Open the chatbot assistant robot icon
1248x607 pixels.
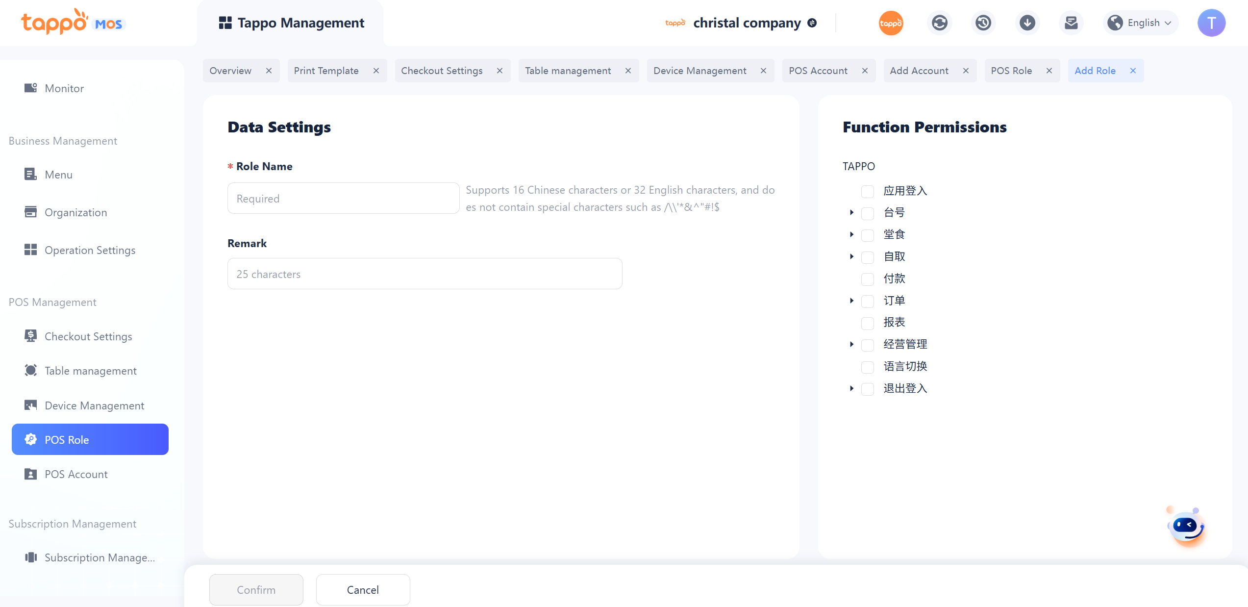tap(1186, 527)
